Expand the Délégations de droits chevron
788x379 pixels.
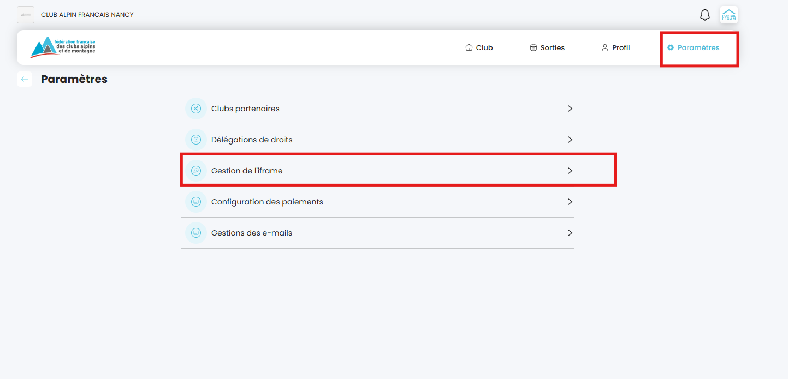pos(570,140)
